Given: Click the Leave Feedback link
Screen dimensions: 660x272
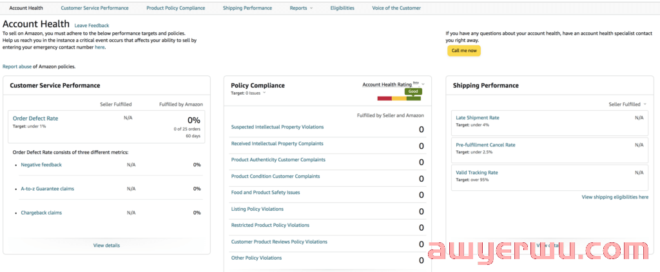Looking at the screenshot, I should coord(92,26).
